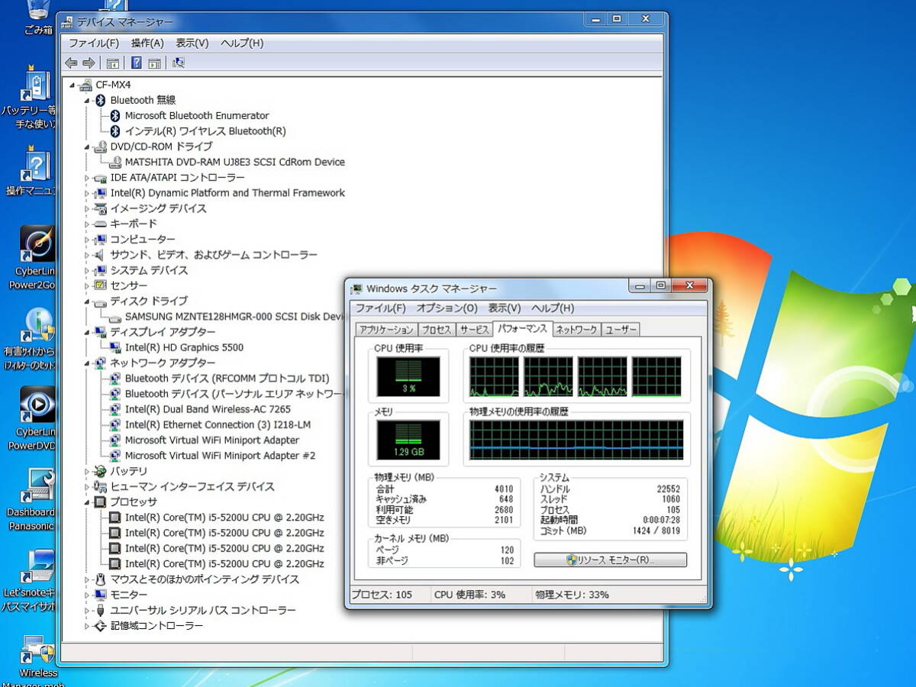The height and width of the screenshot is (687, 916).
Task: Click the scan for hardware changes icon
Action: [x=178, y=63]
